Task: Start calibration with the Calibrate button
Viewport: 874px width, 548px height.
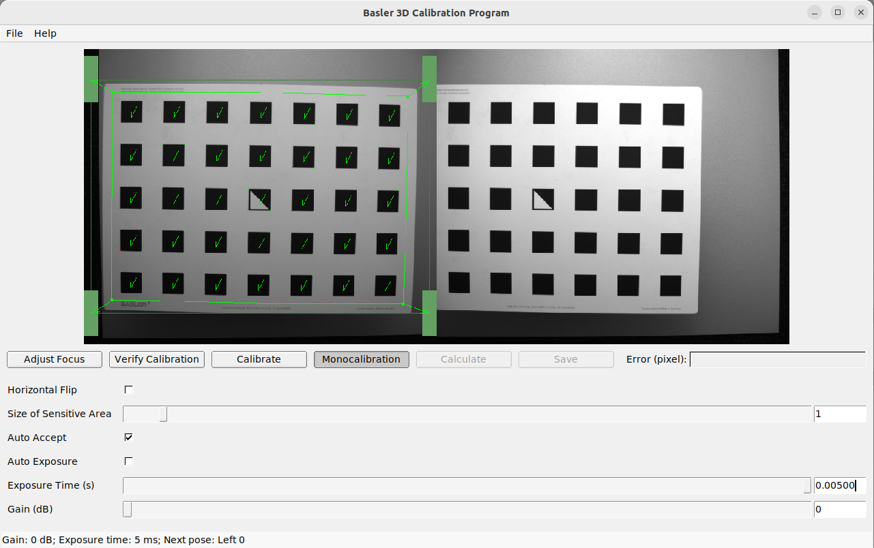Action: point(259,359)
